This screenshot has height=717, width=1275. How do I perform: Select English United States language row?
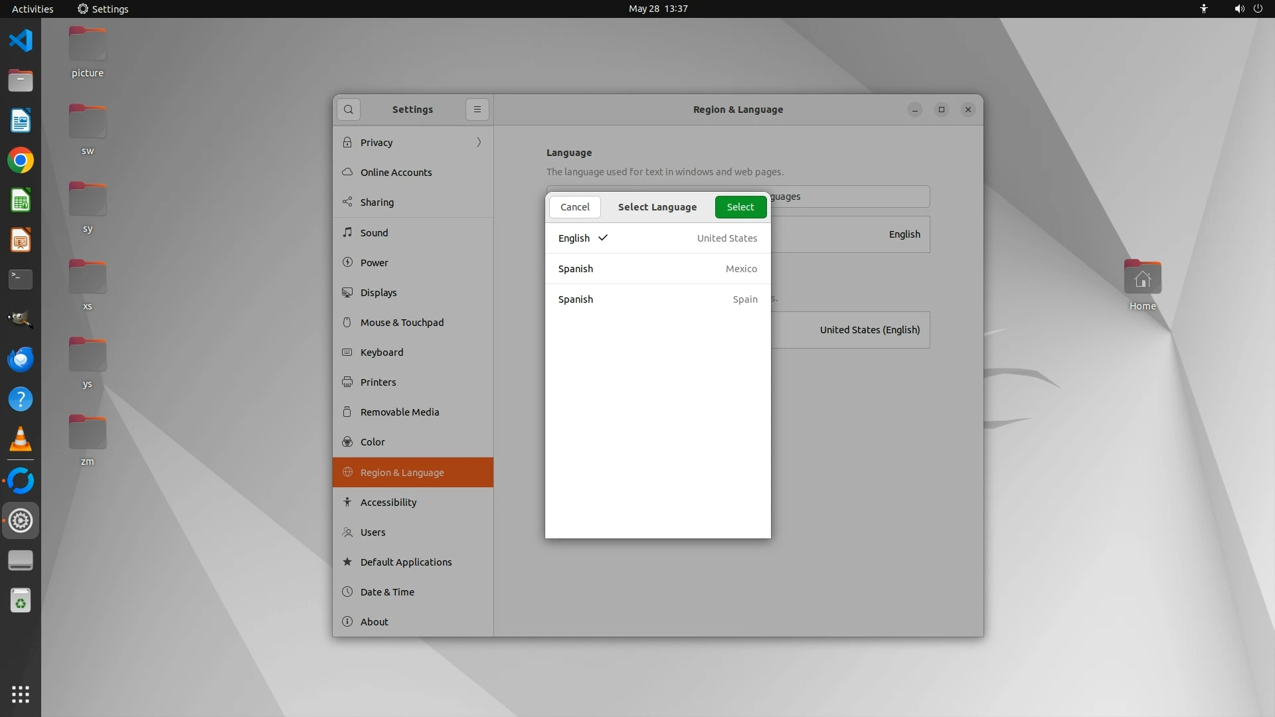point(657,238)
